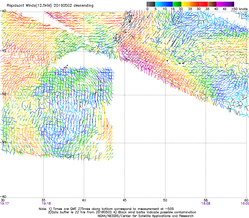Image resolution: width=249 pixels, height=218 pixels.
Task: Click the 'Times are GMT' note line
Action: 106,209
